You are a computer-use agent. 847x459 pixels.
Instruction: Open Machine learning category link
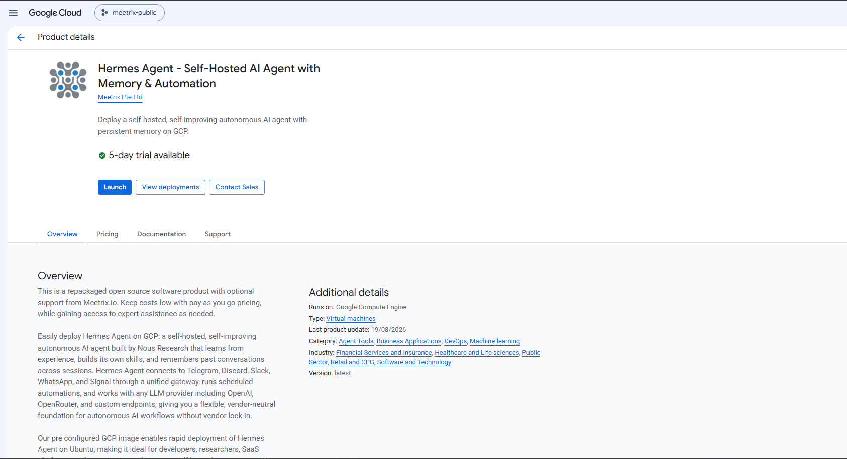tap(495, 341)
